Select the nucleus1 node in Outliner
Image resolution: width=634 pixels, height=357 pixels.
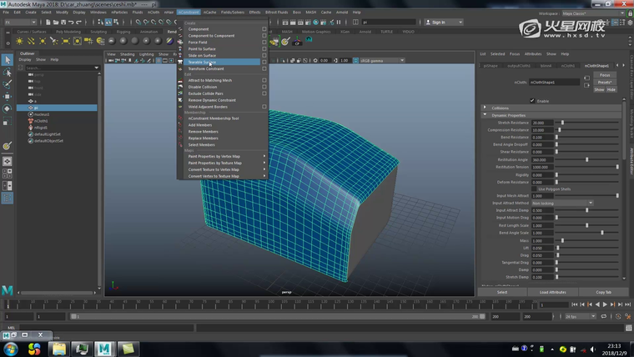click(x=43, y=114)
